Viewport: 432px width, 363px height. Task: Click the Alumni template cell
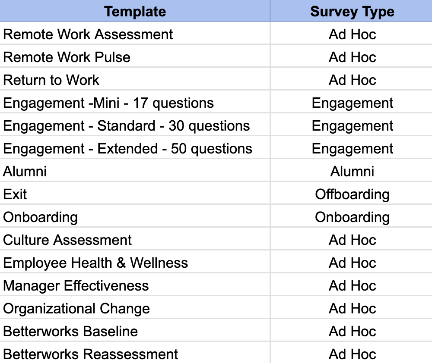(x=135, y=170)
